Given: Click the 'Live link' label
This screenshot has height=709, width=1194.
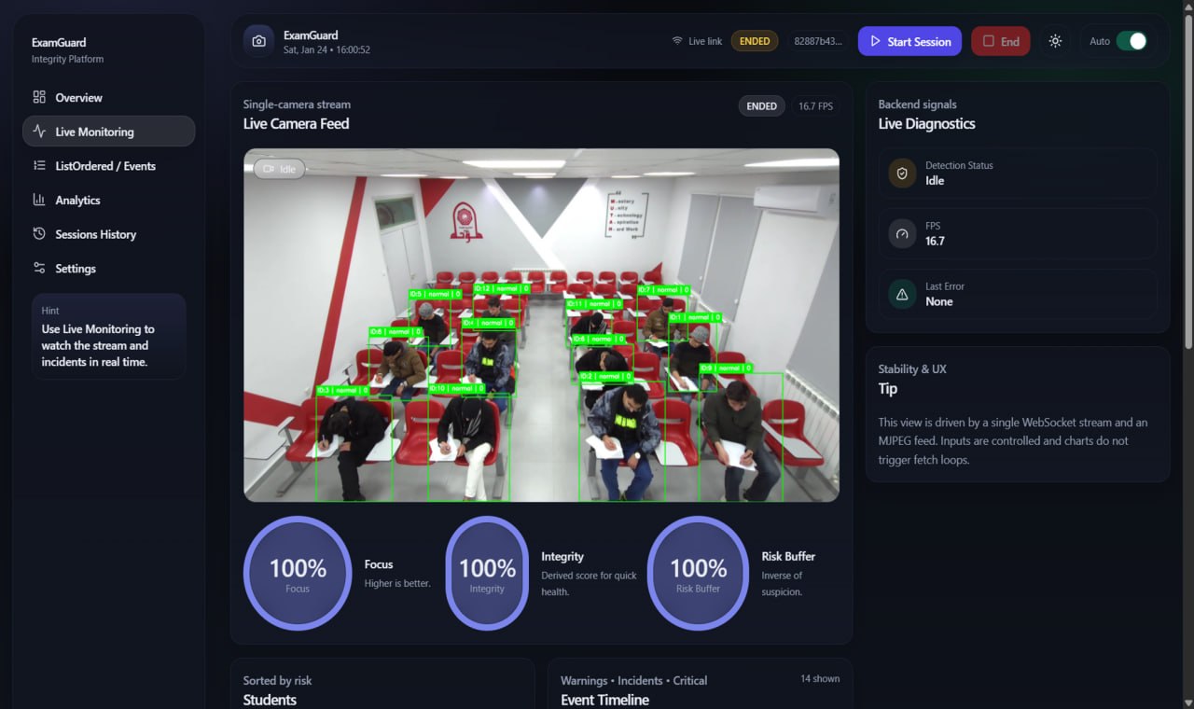Looking at the screenshot, I should (x=705, y=41).
